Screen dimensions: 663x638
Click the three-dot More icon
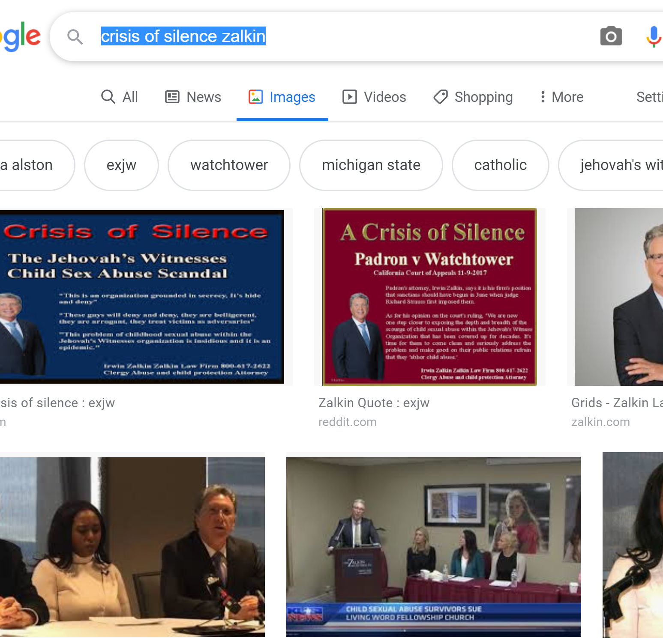click(543, 97)
